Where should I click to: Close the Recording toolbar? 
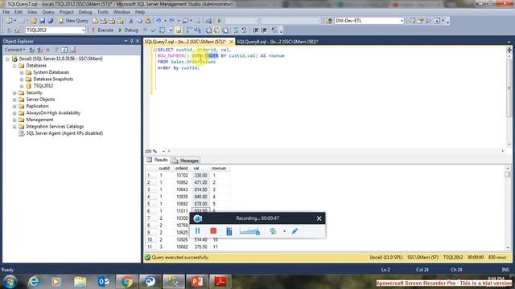(x=319, y=218)
